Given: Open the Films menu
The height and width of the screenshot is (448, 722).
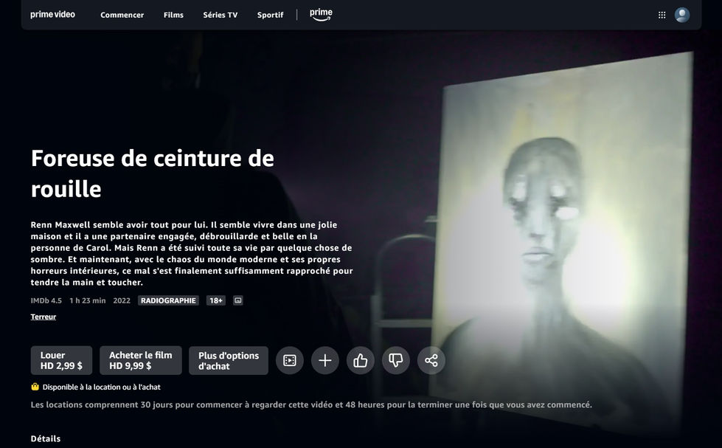Looking at the screenshot, I should click(173, 15).
